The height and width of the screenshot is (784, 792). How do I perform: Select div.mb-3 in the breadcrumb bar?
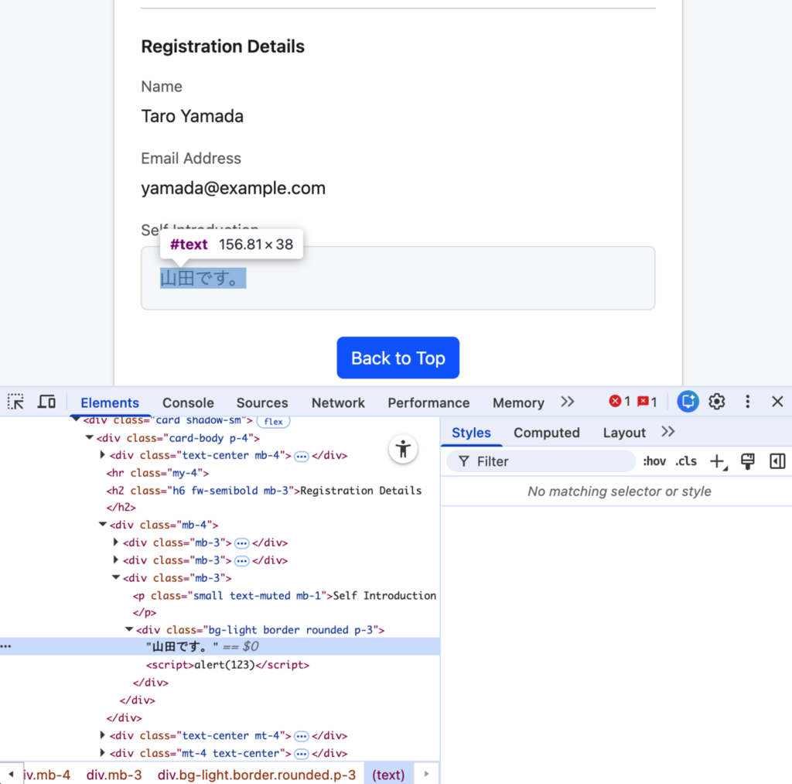[x=114, y=775]
